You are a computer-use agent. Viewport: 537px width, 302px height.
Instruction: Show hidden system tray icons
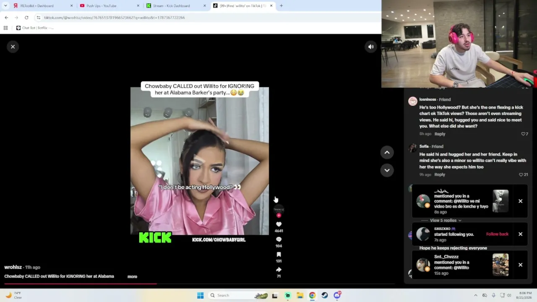click(x=475, y=295)
